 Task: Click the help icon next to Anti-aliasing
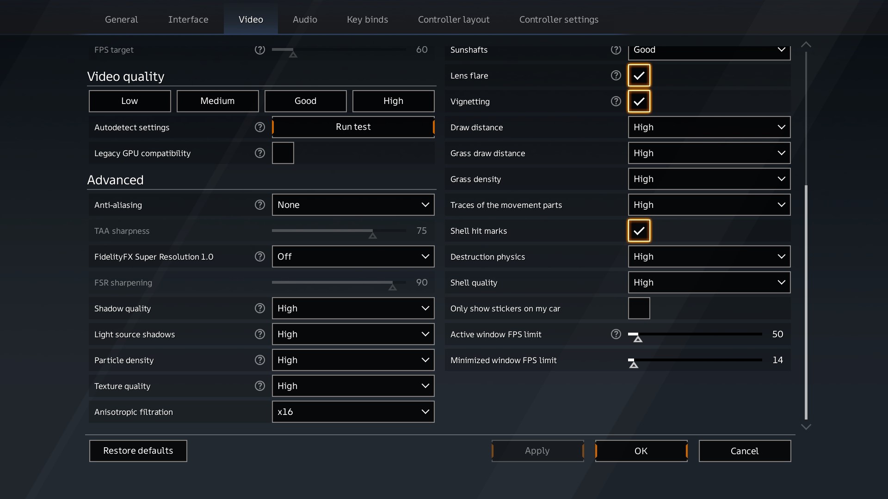(x=260, y=205)
